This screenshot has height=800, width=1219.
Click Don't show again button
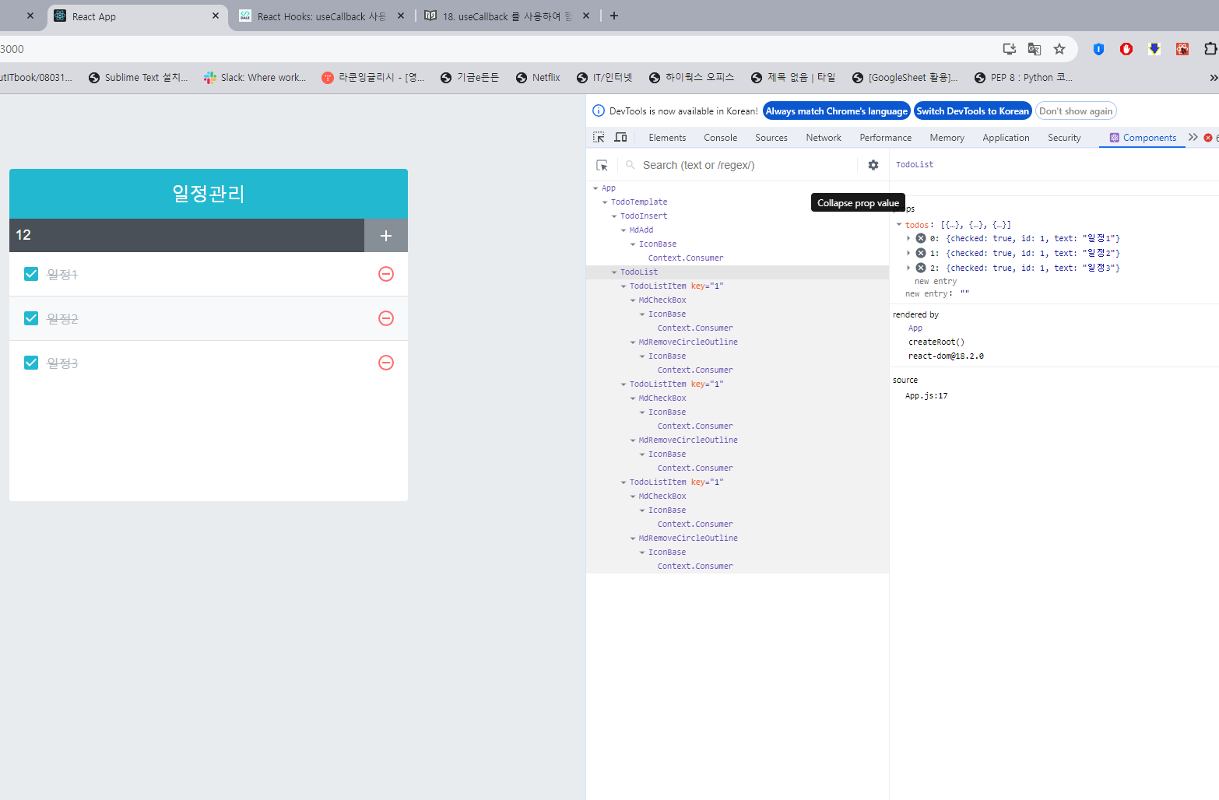pos(1076,111)
